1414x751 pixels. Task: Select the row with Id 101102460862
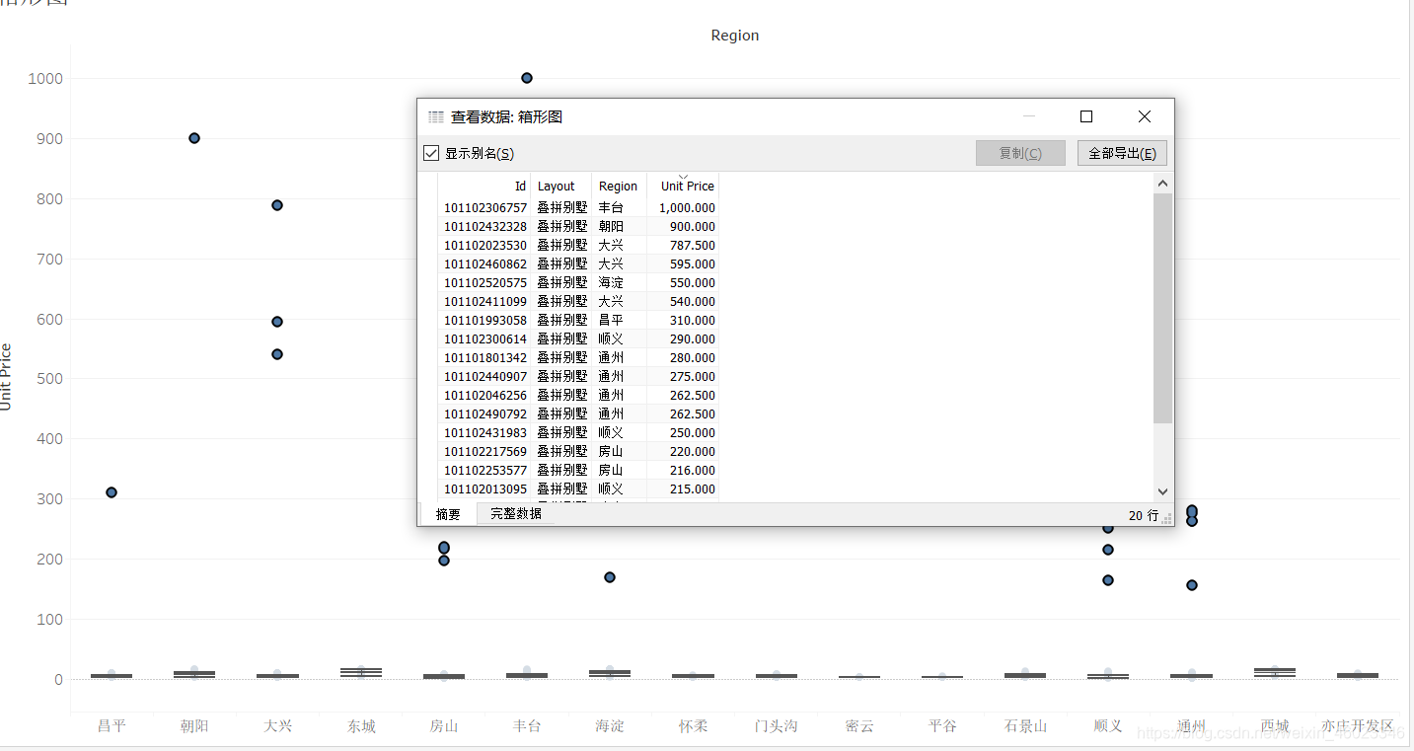click(x=578, y=263)
